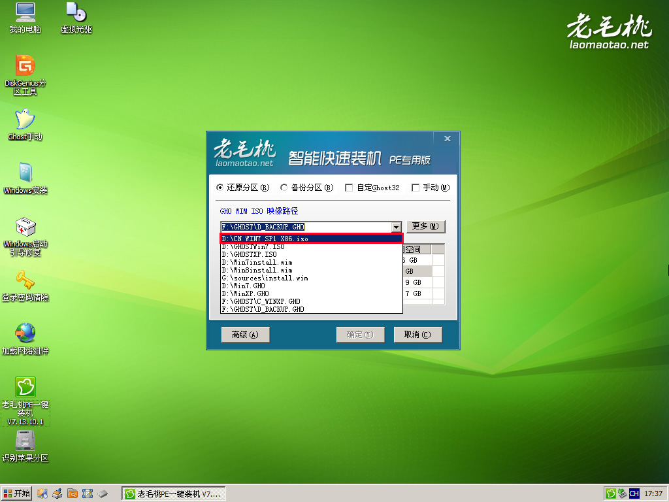Launch DiskGenius分区工具 icon

click(x=25, y=75)
